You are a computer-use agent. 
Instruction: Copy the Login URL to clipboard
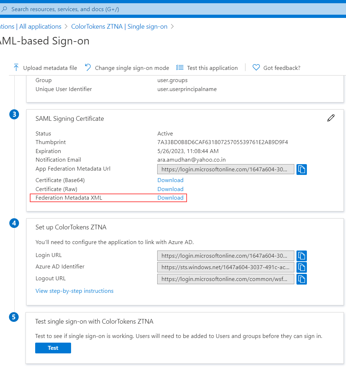(301, 256)
